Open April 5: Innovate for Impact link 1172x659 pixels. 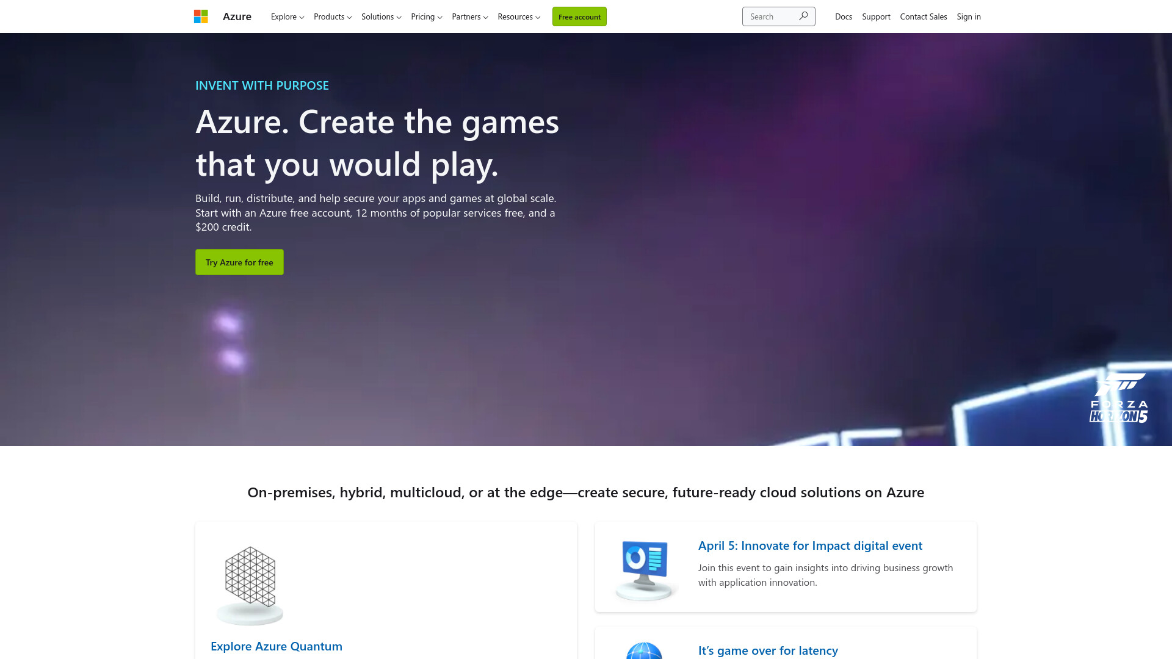coord(810,546)
